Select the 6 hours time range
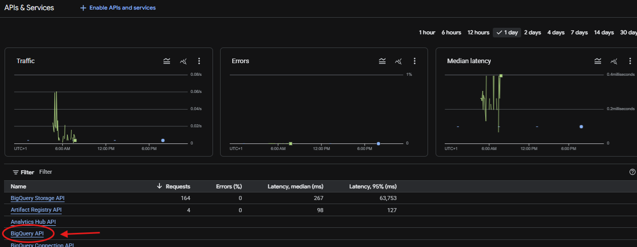The height and width of the screenshot is (247, 637). click(x=451, y=32)
